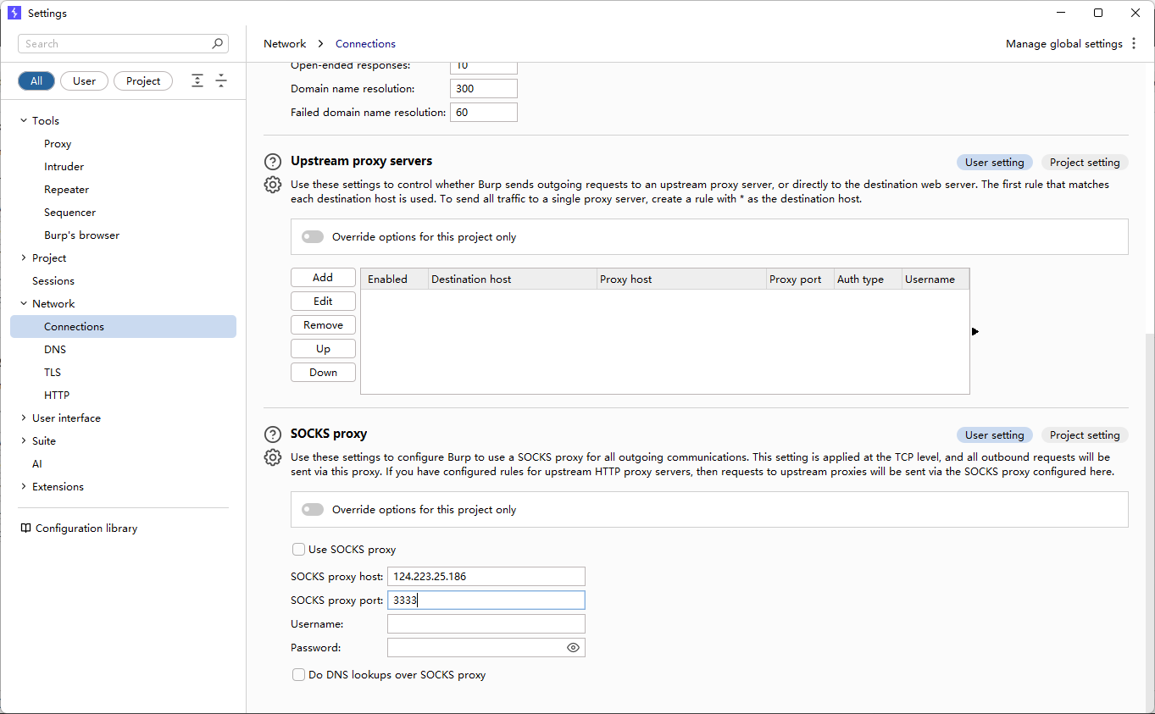This screenshot has height=714, width=1155.
Task: Click the help icon beside Upstream proxy servers
Action: pyautogui.click(x=272, y=162)
